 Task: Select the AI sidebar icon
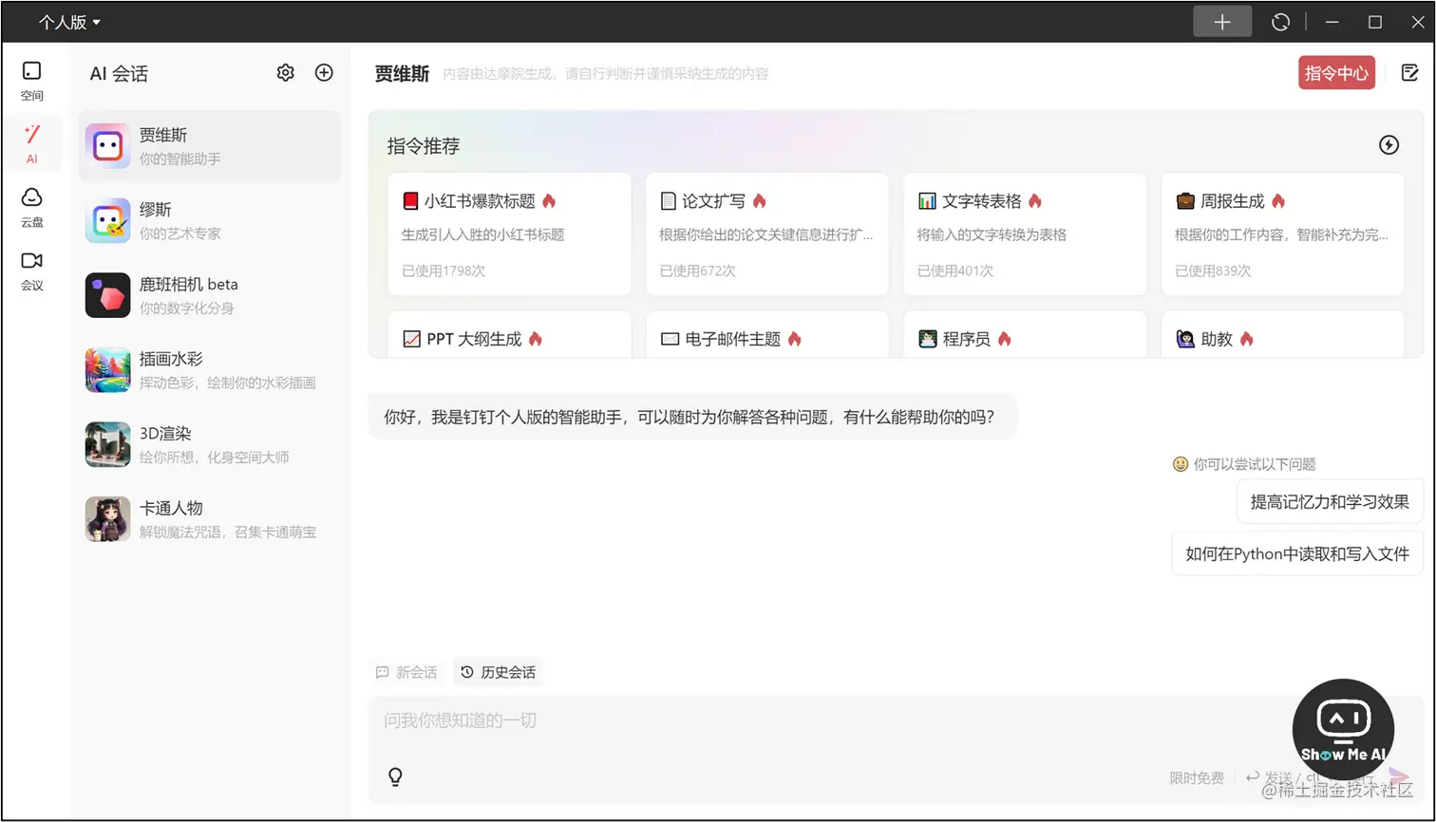click(x=32, y=143)
